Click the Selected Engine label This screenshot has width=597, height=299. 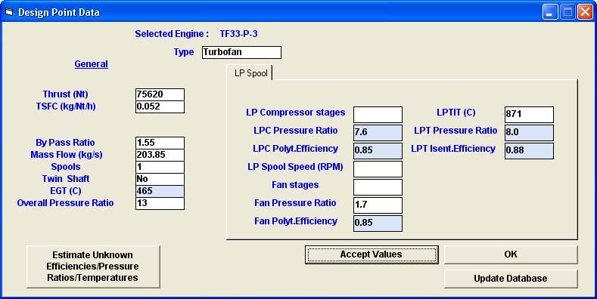(x=172, y=34)
